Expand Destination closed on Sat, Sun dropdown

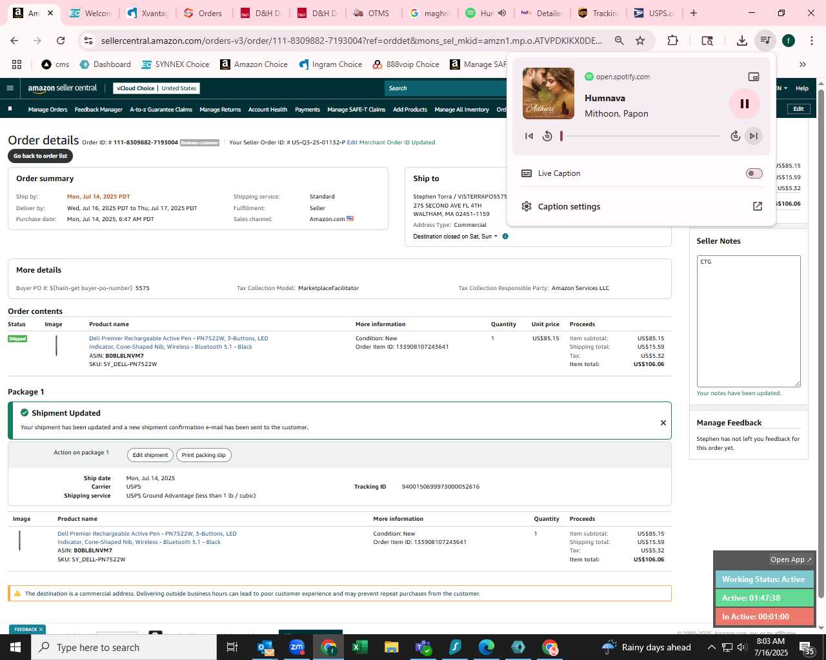click(456, 237)
